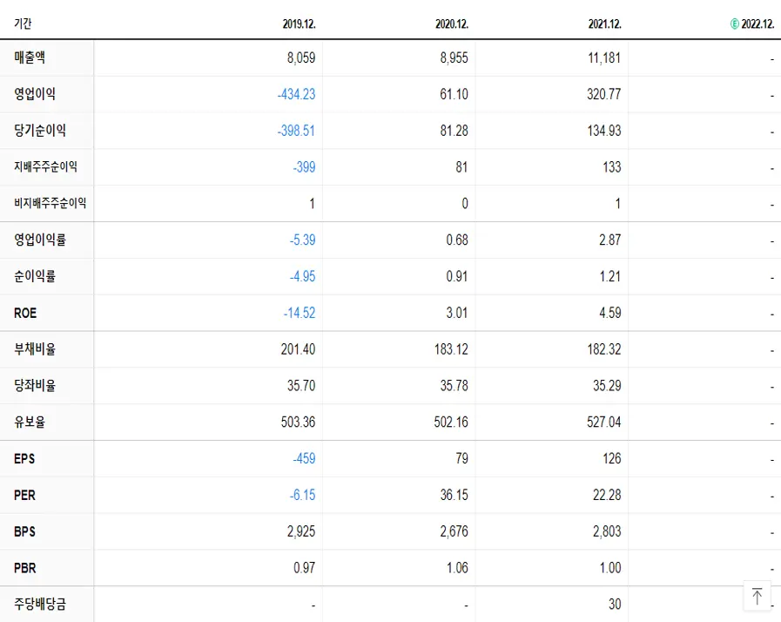Click quick ratio value 35.70
The width and height of the screenshot is (781, 622).
tap(301, 385)
